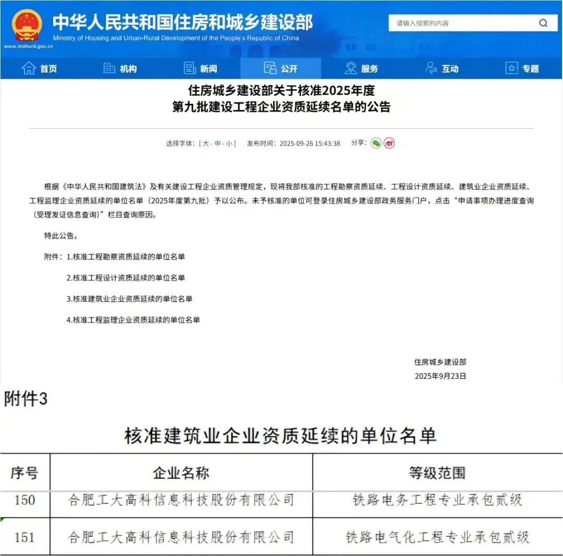This screenshot has height=556, width=563.
Task: Click the 等级范围 column header
Action: (x=437, y=473)
